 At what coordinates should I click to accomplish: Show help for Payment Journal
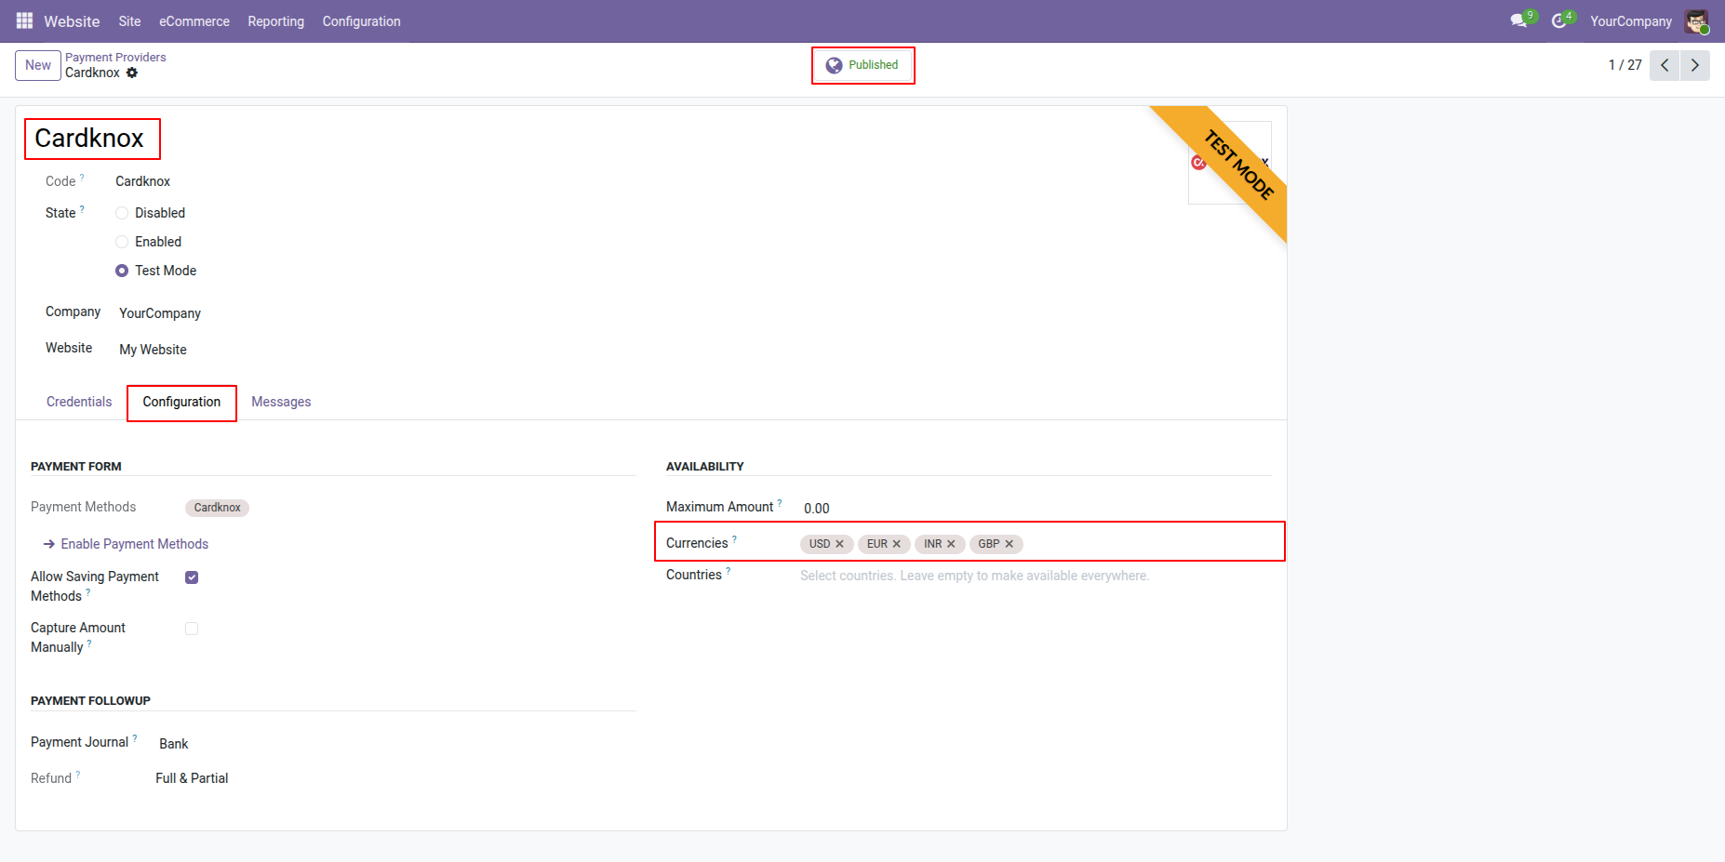(135, 738)
